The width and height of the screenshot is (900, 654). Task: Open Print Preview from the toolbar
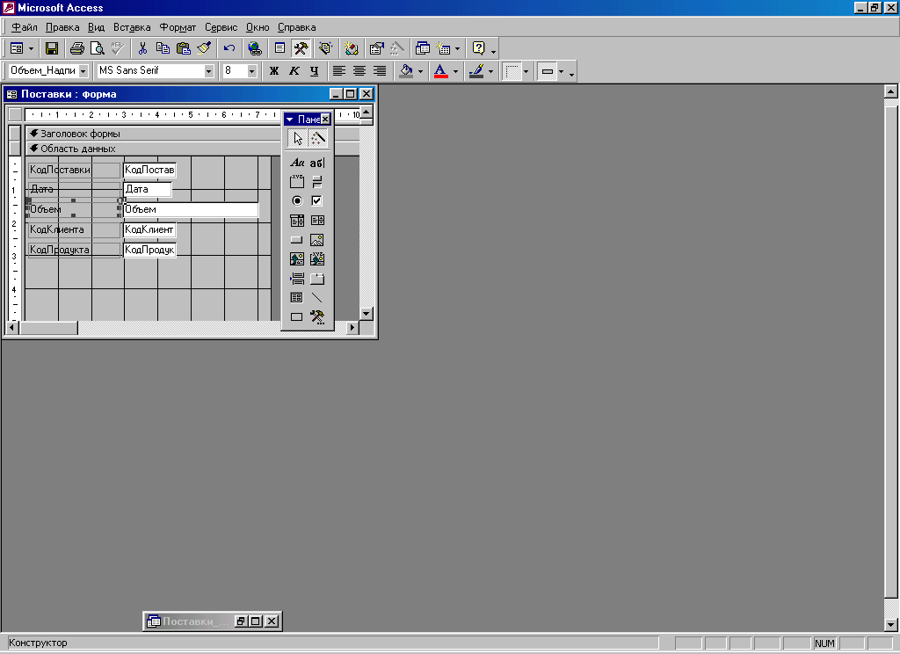pos(97,48)
